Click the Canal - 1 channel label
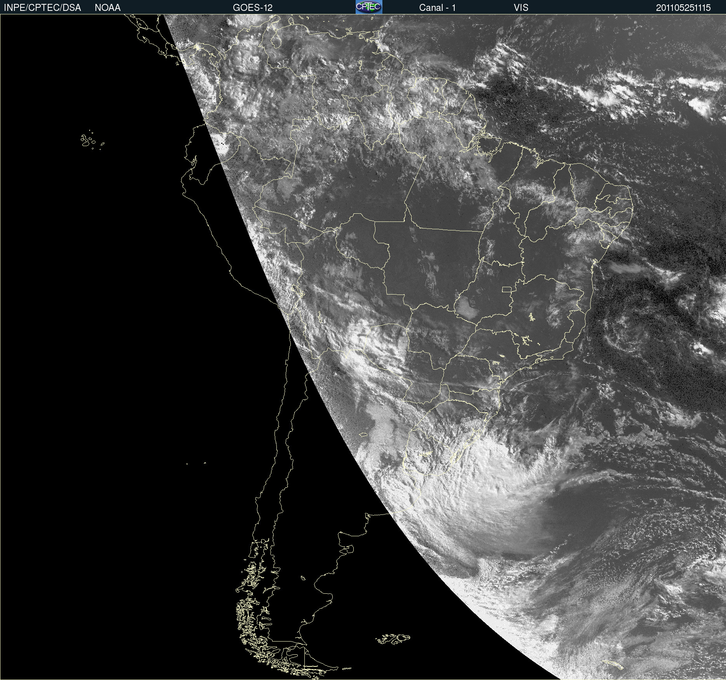This screenshot has height=680, width=726. pyautogui.click(x=438, y=8)
